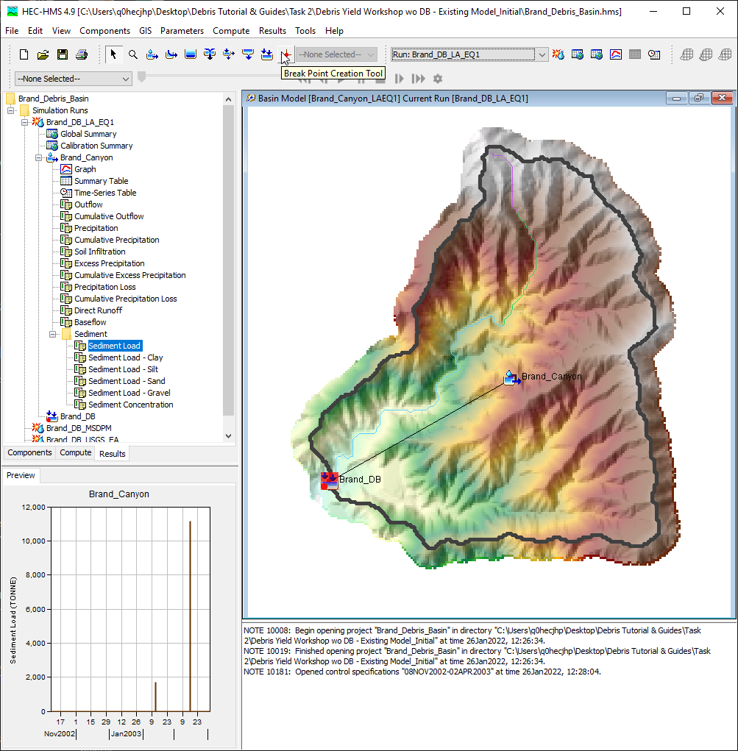Viewport: 738px width, 751px height.
Task: Select Sediment Load - Gravel
Action: click(129, 394)
